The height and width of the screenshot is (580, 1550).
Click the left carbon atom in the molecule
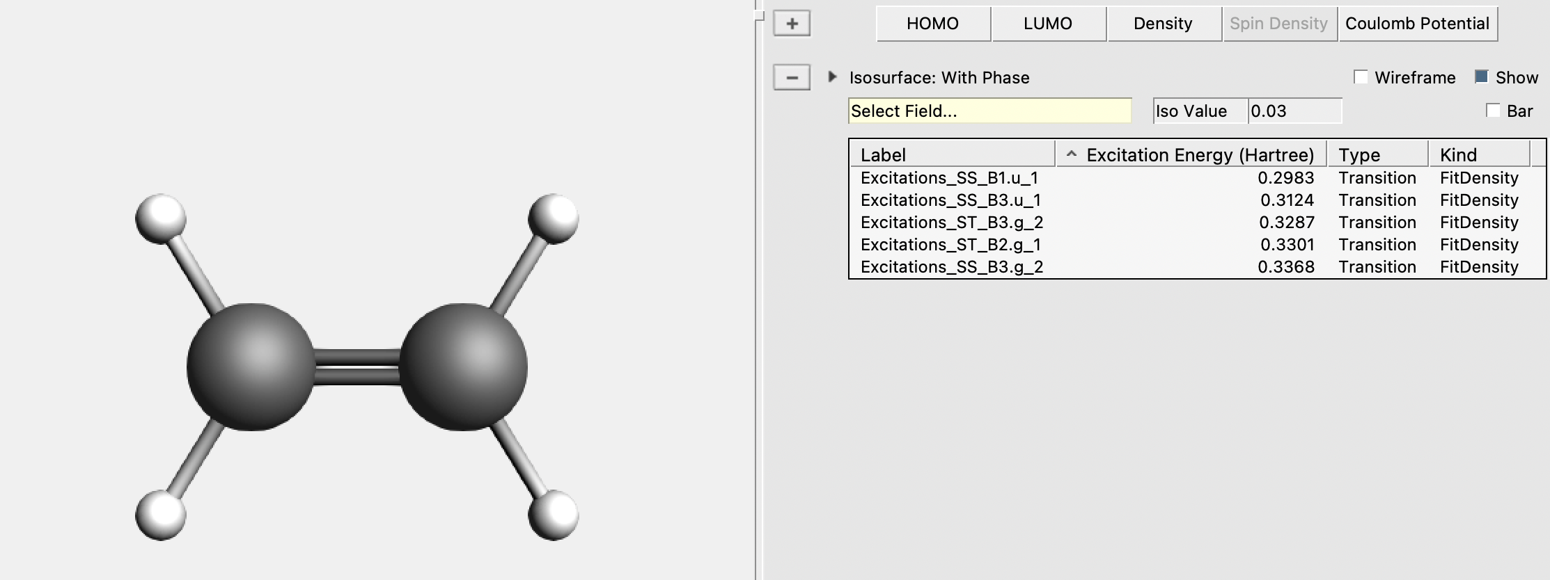click(251, 366)
